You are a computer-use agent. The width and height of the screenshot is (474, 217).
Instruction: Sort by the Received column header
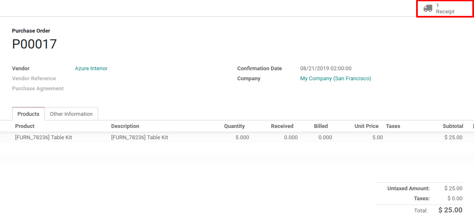282,126
